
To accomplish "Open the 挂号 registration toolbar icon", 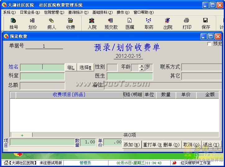I will (14, 24).
